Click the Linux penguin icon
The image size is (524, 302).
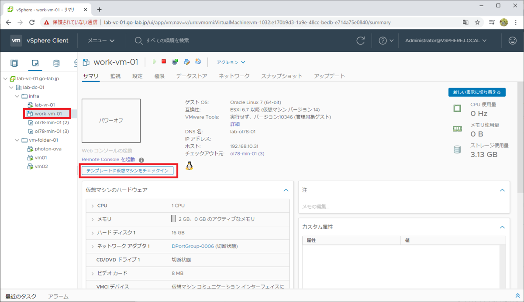pyautogui.click(x=189, y=165)
